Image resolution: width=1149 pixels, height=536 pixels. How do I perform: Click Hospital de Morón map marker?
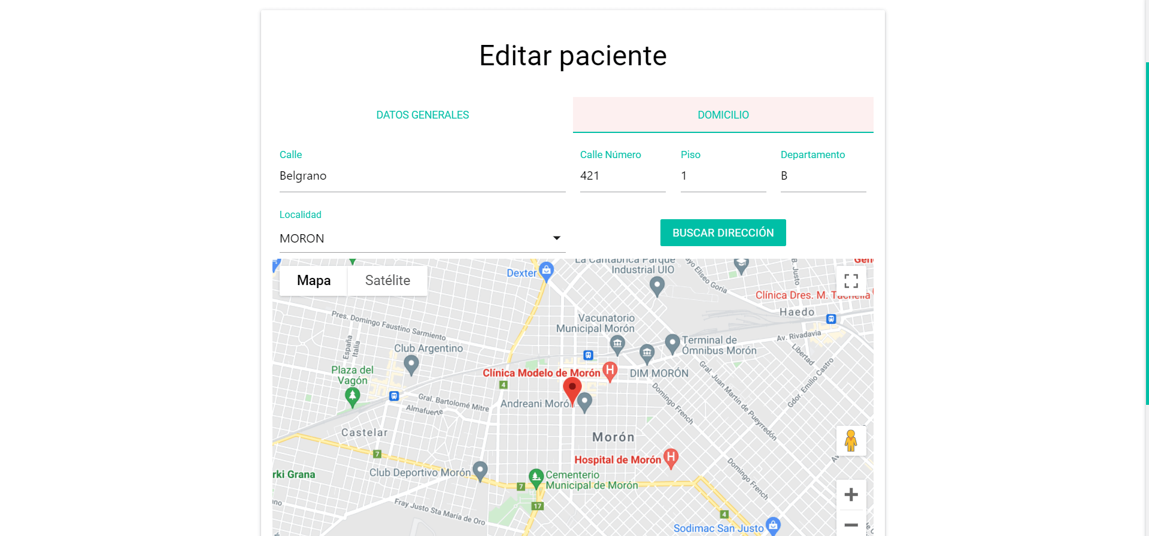tap(671, 458)
